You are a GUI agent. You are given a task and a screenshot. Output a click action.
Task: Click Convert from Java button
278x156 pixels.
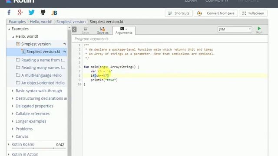tap(216, 13)
